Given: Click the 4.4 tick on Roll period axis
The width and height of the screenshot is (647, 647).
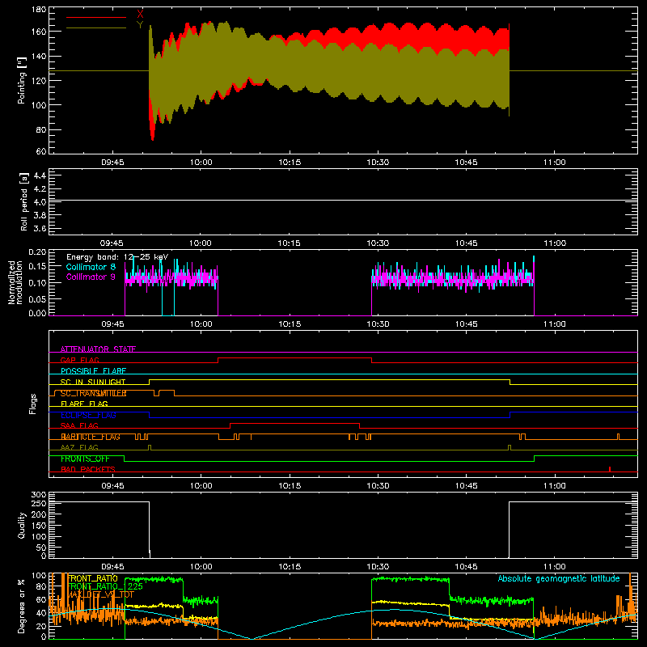Looking at the screenshot, I should pyautogui.click(x=39, y=175).
